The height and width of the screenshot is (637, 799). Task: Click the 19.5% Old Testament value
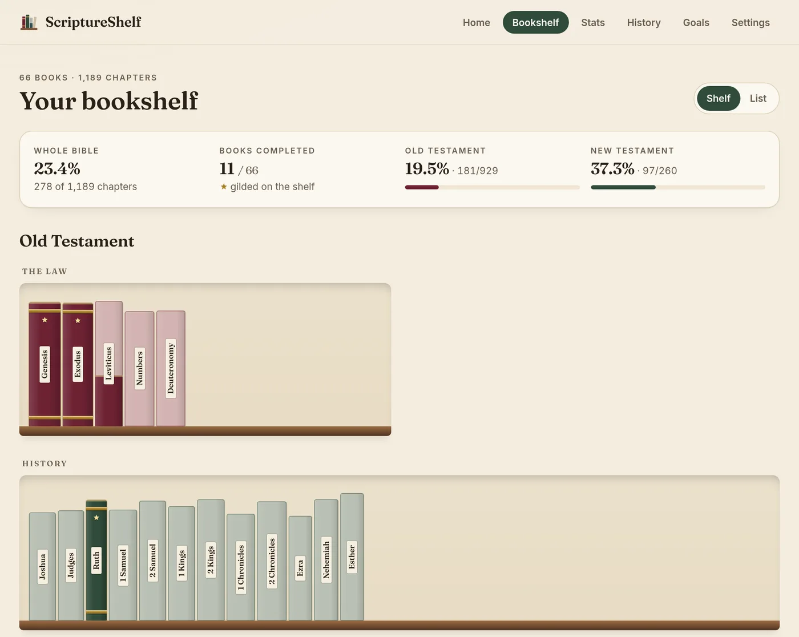(x=427, y=168)
